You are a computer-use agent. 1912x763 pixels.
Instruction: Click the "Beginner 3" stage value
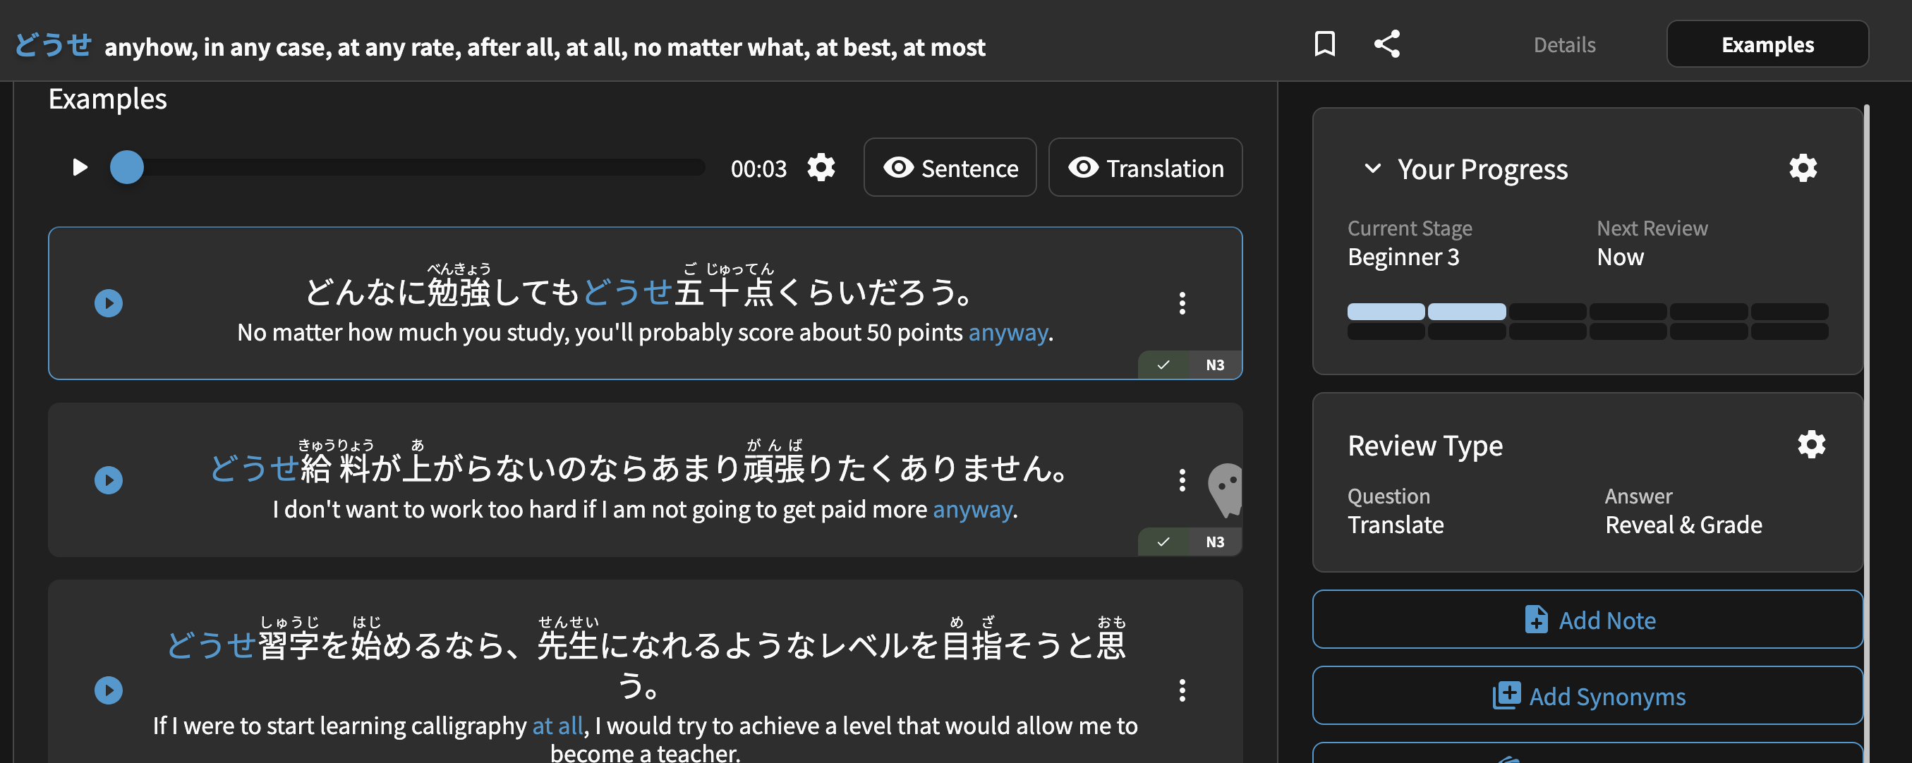[x=1403, y=257]
